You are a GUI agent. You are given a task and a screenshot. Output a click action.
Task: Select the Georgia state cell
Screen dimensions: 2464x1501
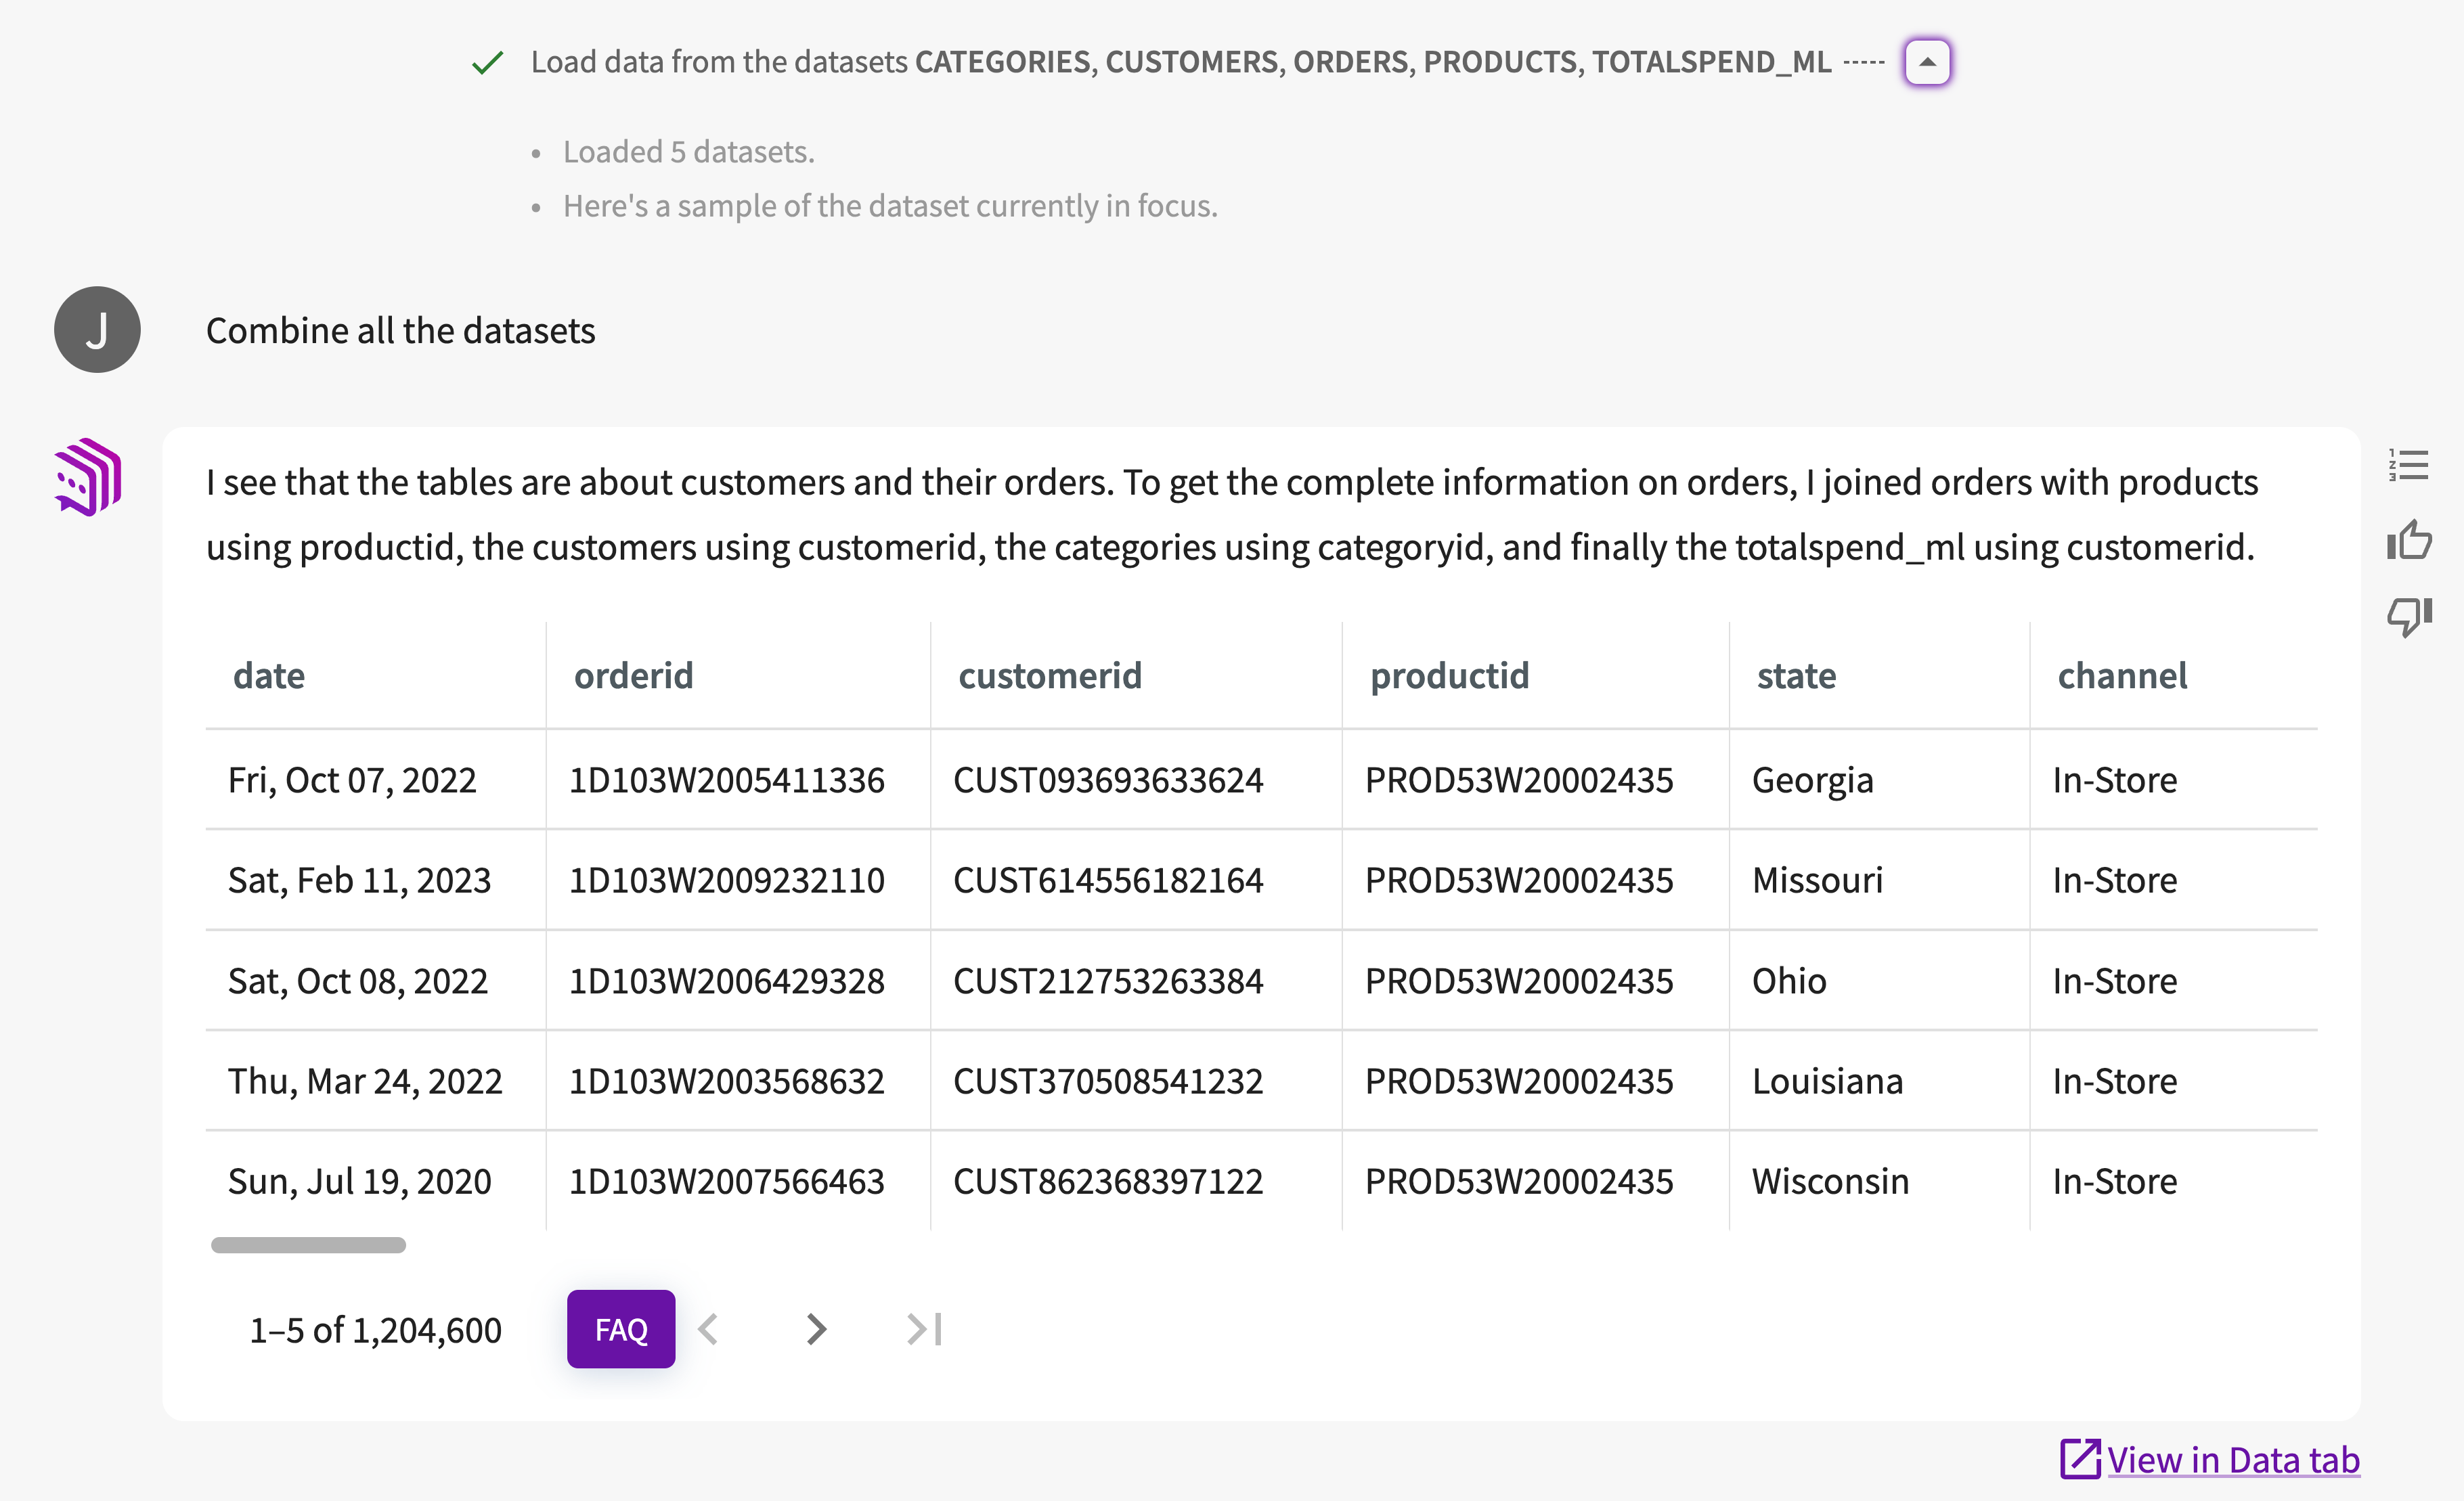(1812, 780)
